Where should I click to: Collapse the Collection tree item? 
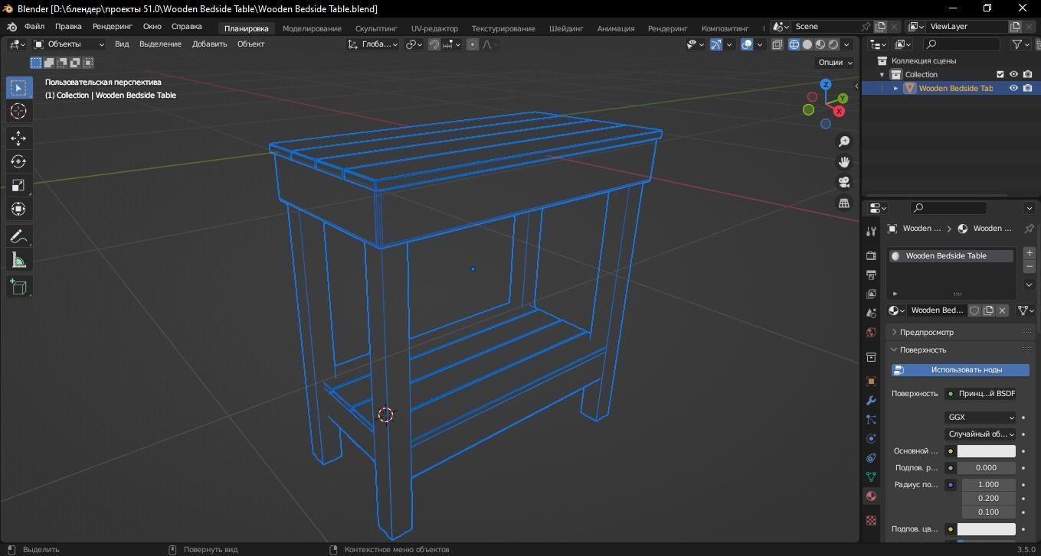(882, 74)
